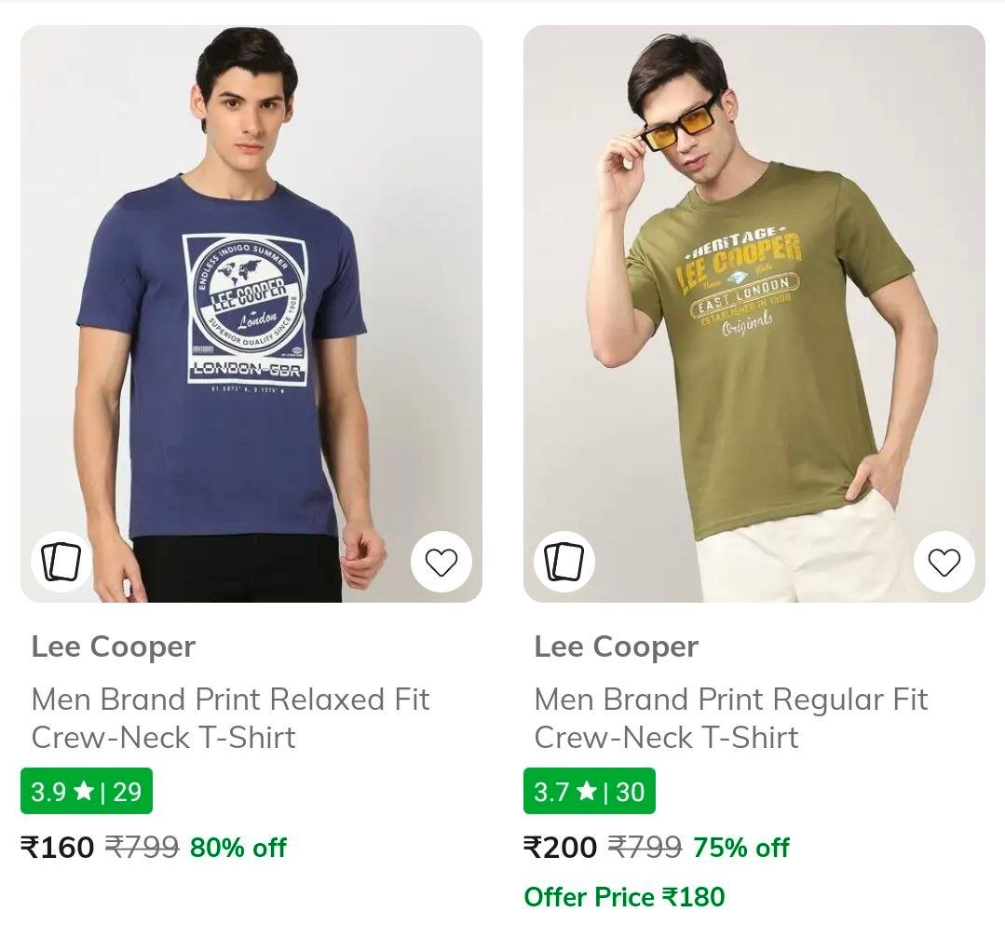1005x925 pixels.
Task: Click Men Brand Print Regular Fit Crew-Neck T-Shirt title
Action: 730,718
